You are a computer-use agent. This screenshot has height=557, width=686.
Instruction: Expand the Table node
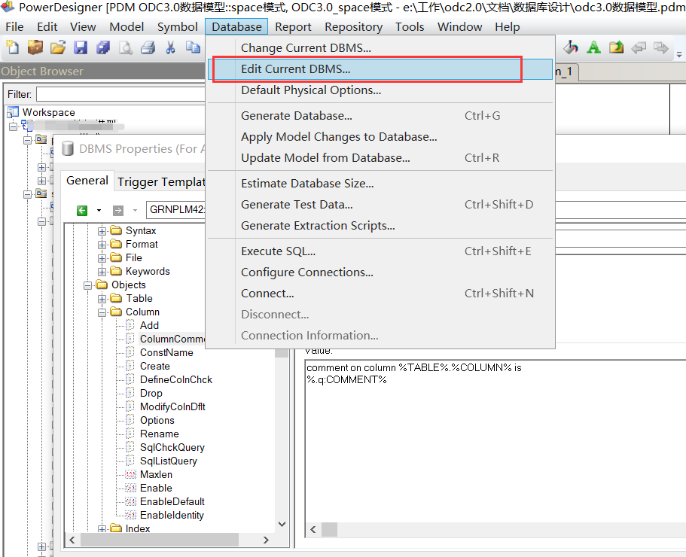(103, 298)
